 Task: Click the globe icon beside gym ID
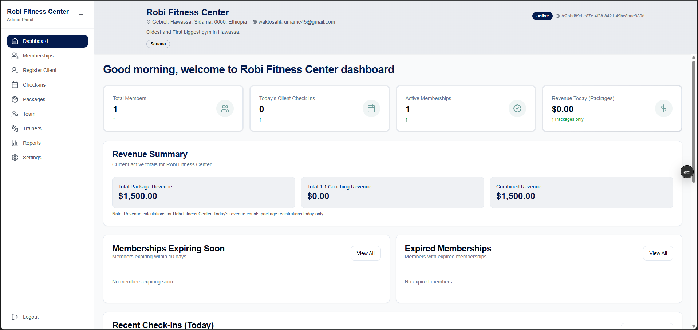pos(557,16)
